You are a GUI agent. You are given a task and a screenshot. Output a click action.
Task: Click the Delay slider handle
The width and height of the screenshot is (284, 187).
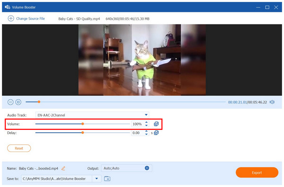point(82,133)
